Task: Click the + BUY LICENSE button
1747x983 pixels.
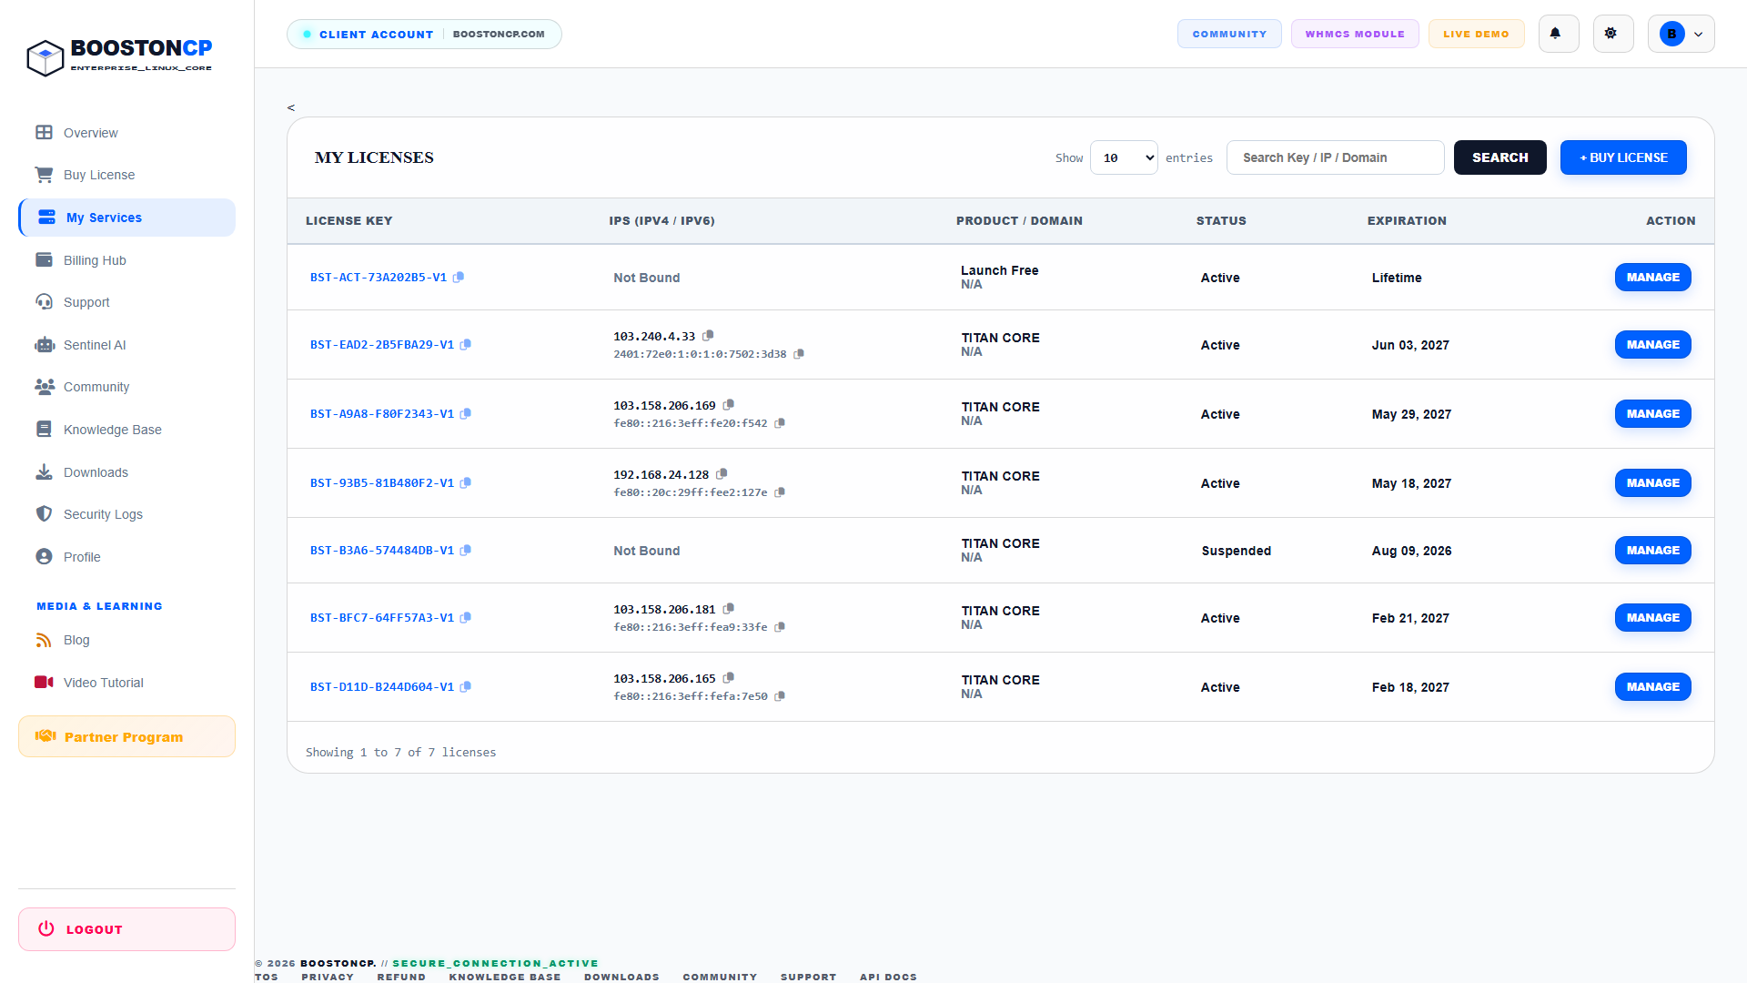Action: click(1623, 157)
